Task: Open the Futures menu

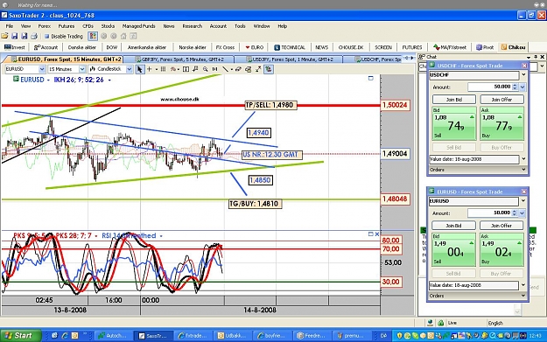Action: [67, 26]
